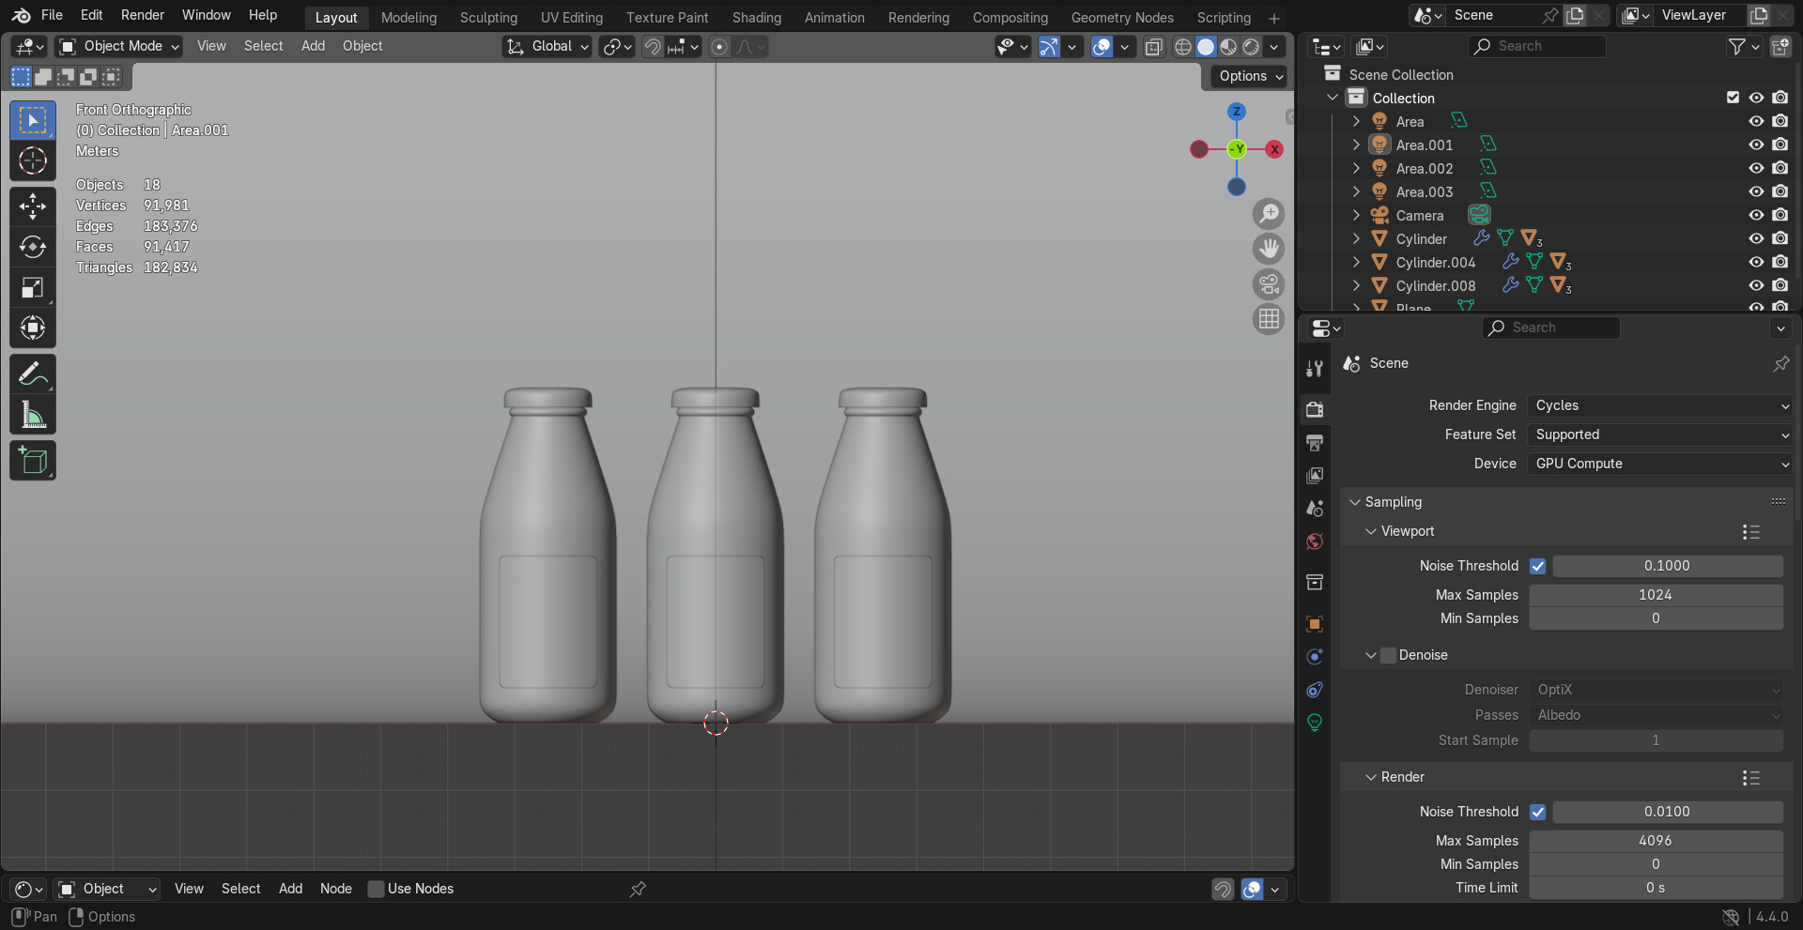1803x930 pixels.
Task: Collapse the Sampling panel
Action: (x=1355, y=502)
